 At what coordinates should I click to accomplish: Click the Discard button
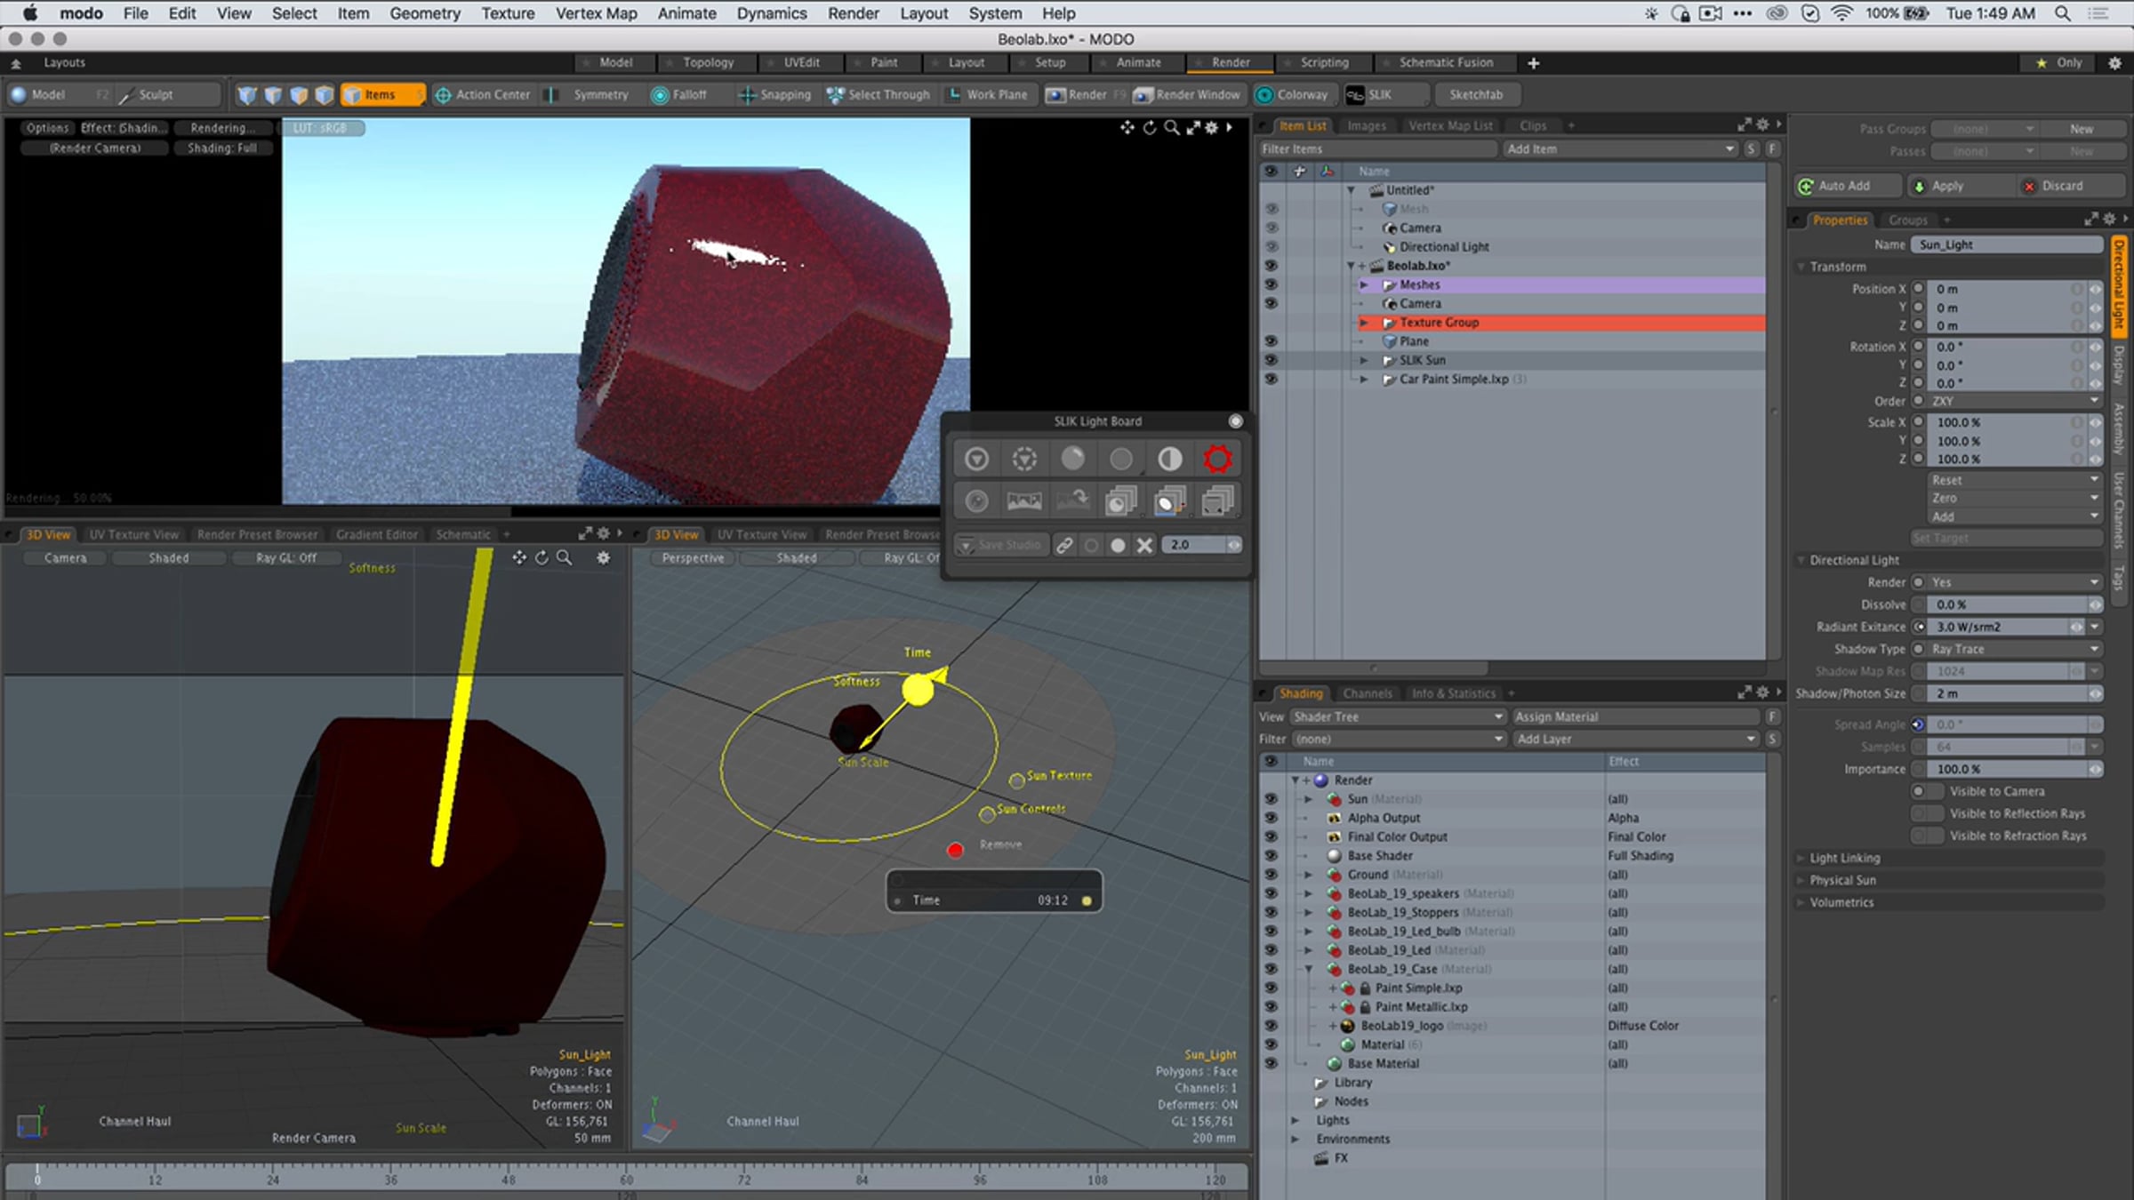tap(2061, 186)
